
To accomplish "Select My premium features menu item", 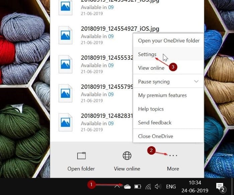I will (x=168, y=95).
